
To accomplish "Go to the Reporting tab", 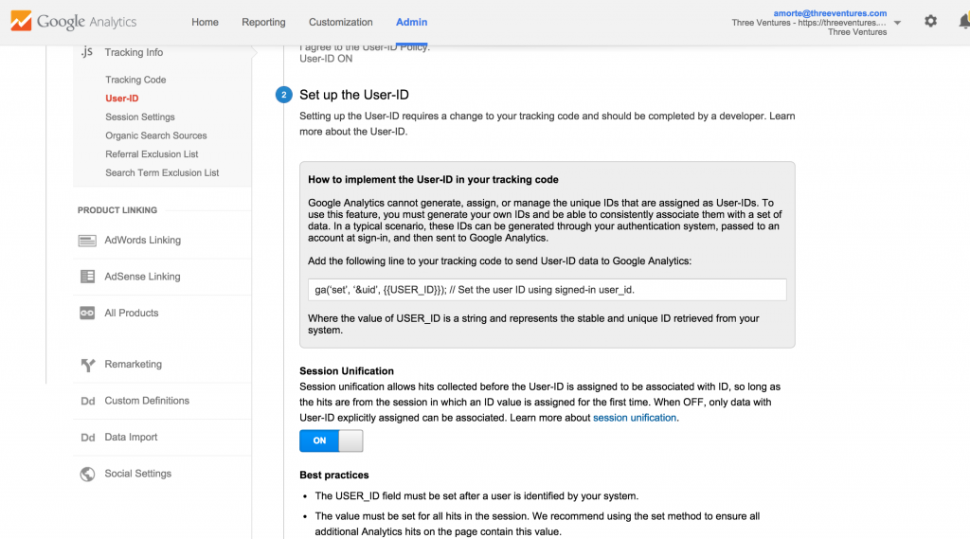I will [263, 22].
